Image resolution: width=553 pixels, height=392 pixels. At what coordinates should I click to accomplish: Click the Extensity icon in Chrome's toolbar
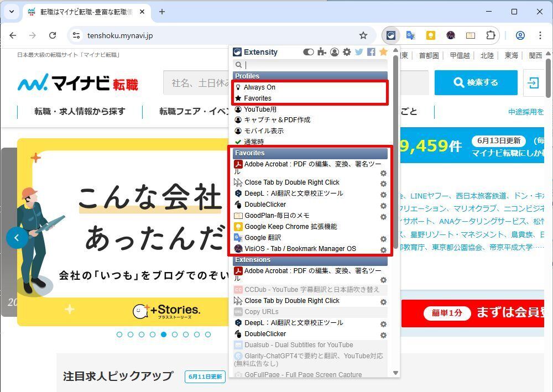391,35
